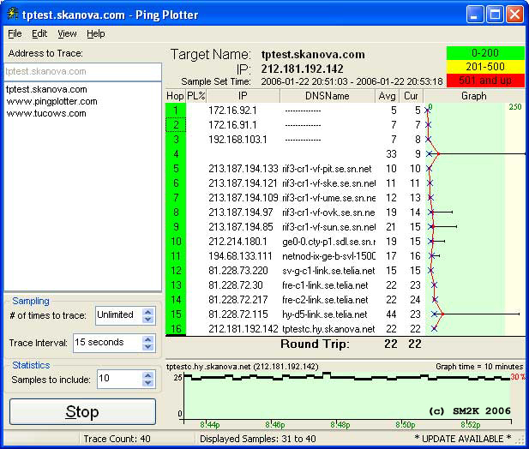This screenshot has width=529, height=449.
Task: Click the yellow 201-500 legend swatch
Action: click(485, 67)
